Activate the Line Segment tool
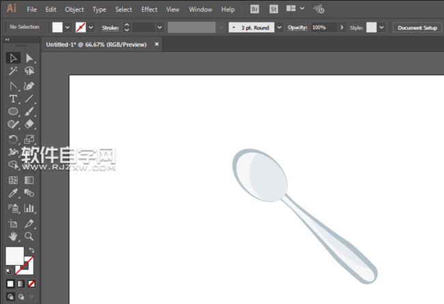Viewport: 444px width, 304px height. pos(29,99)
